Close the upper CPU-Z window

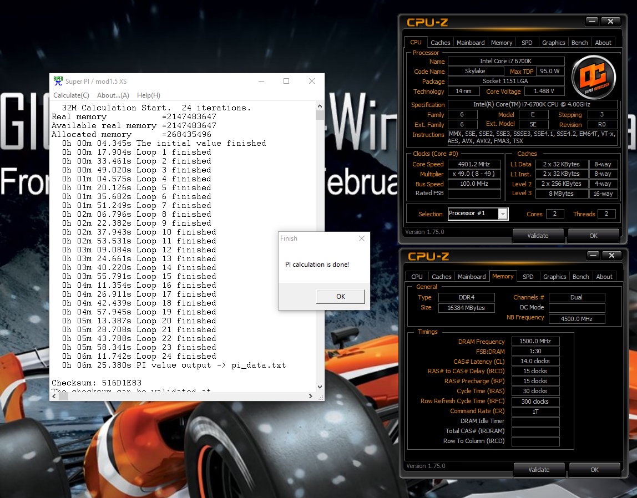(610, 21)
